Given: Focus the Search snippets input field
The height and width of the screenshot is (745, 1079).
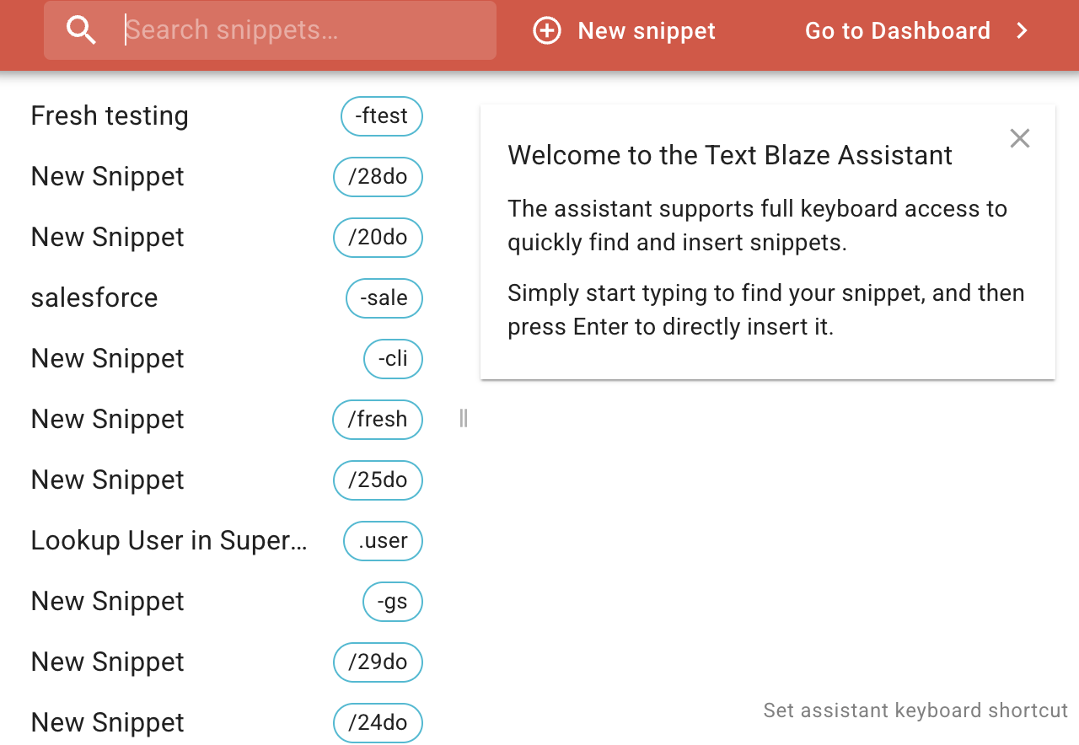Looking at the screenshot, I should click(x=303, y=30).
